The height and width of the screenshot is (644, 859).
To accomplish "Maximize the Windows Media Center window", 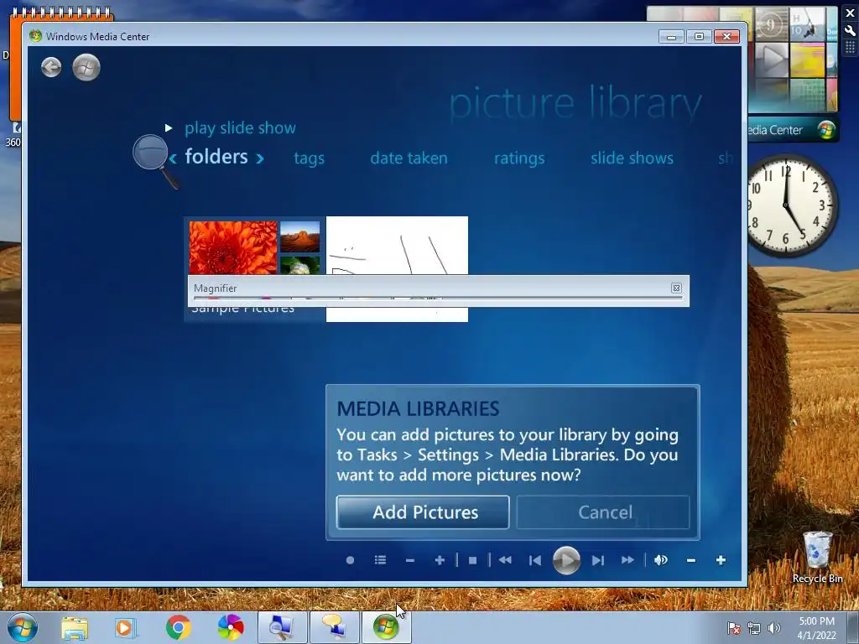I will point(699,37).
